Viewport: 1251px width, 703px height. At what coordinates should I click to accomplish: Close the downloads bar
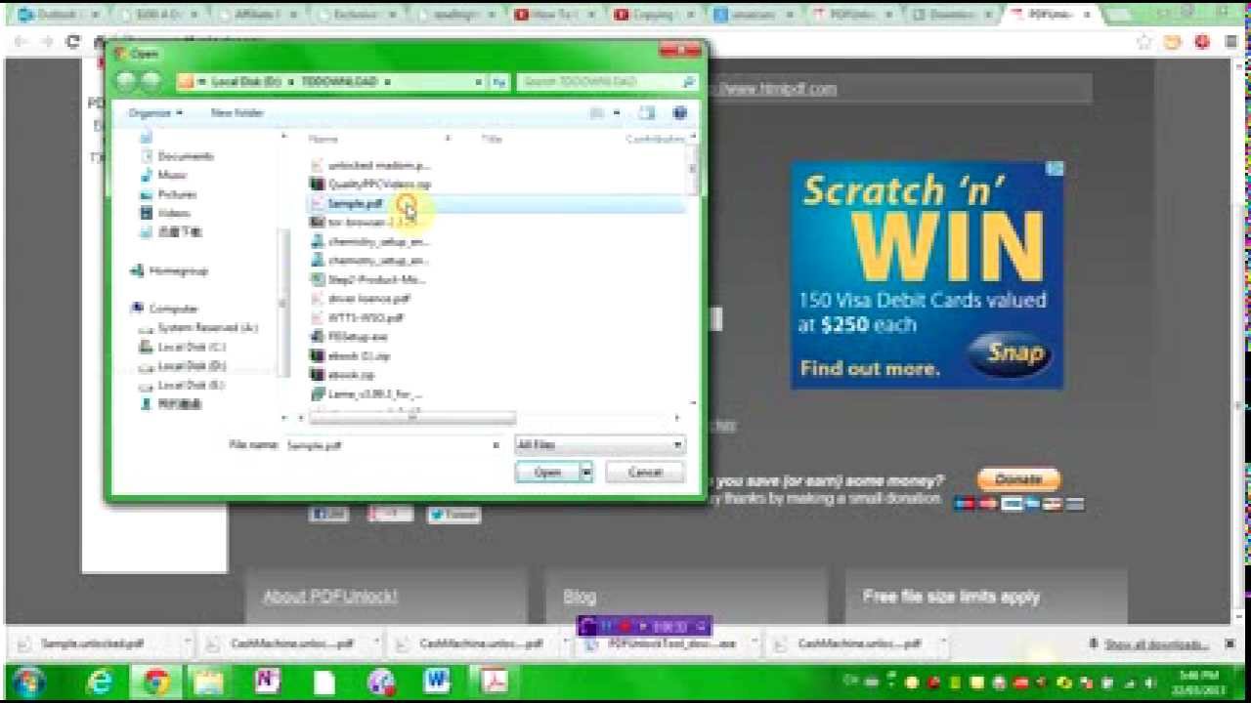pos(1229,644)
